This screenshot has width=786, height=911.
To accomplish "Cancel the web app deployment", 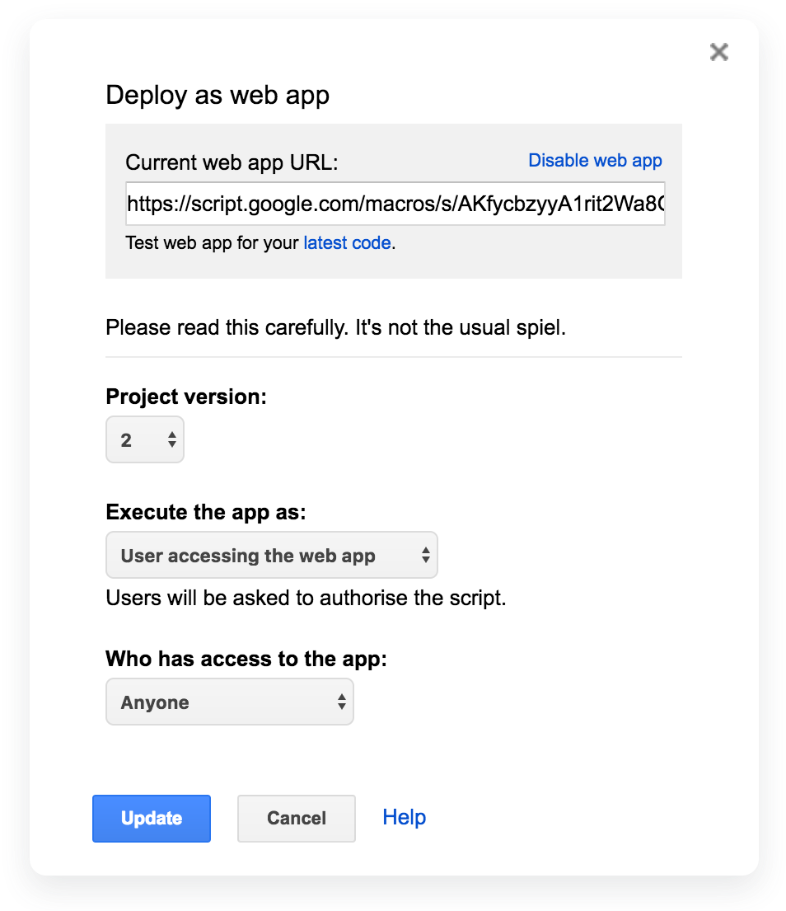I will tap(296, 818).
